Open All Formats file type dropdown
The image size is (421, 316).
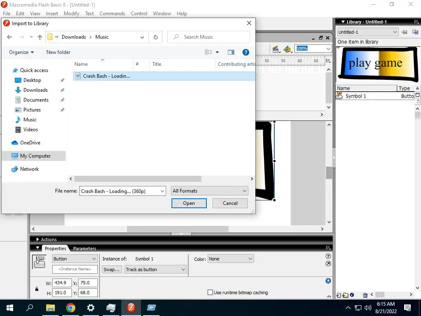pos(209,191)
